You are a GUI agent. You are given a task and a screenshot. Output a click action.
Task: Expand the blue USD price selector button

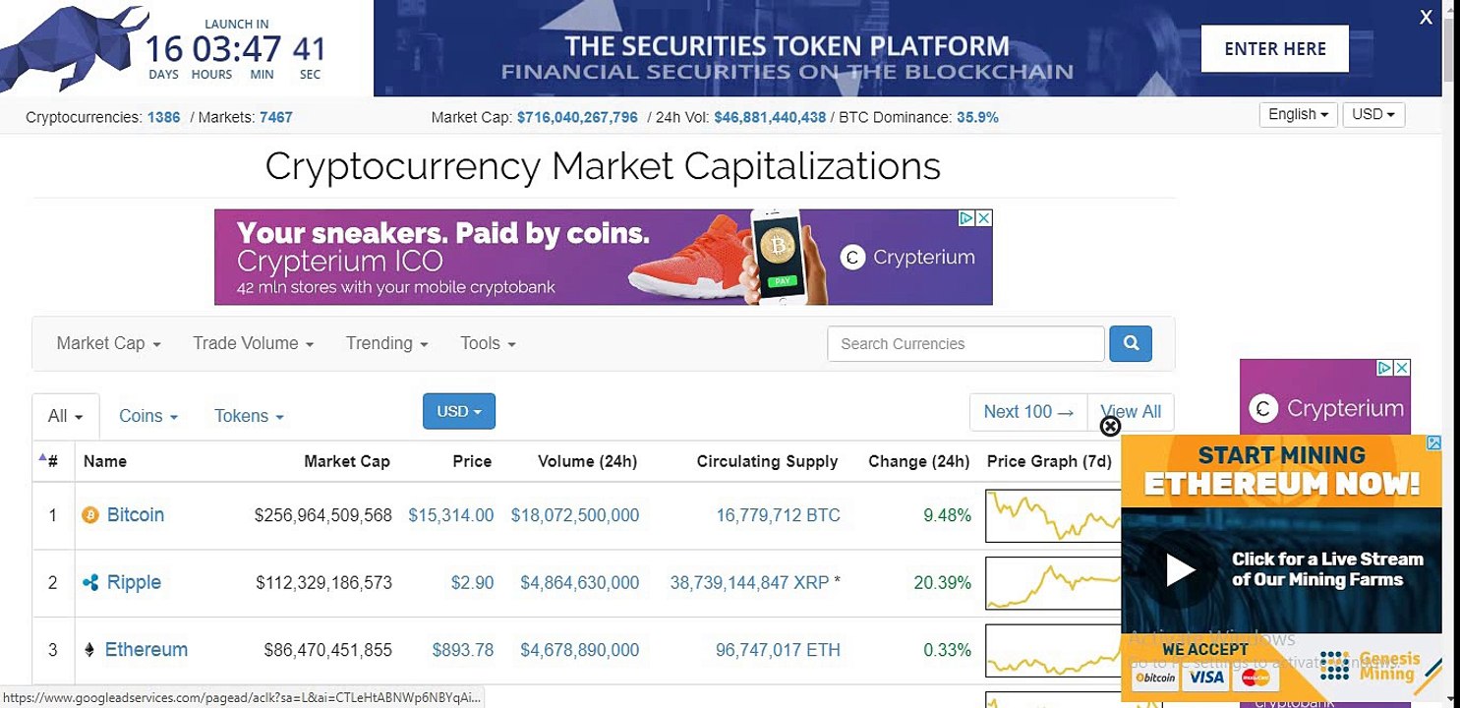pos(459,411)
